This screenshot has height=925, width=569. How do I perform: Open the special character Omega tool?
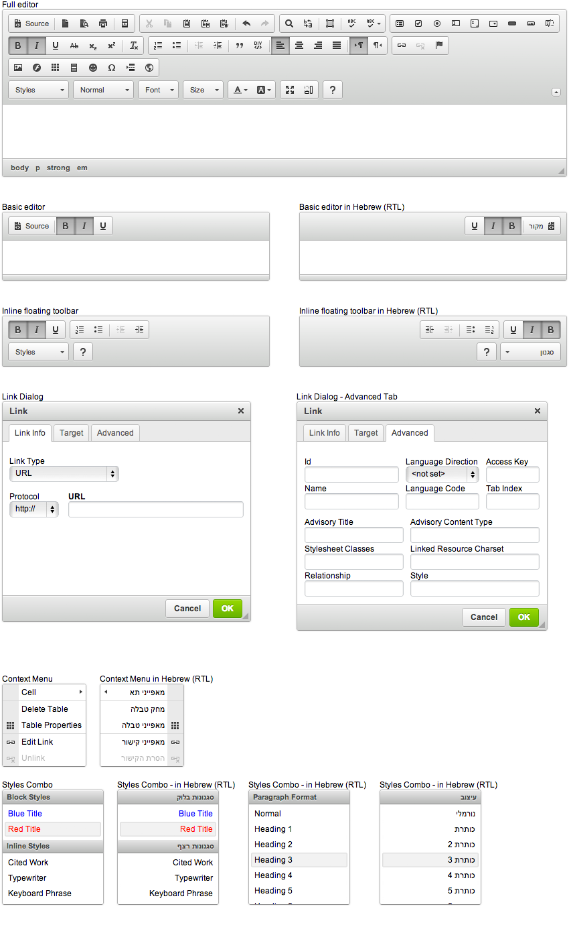pos(112,68)
